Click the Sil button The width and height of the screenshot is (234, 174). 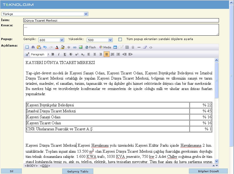(11, 171)
